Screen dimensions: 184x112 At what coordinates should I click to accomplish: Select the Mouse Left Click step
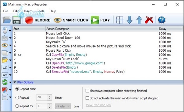pos(58,34)
